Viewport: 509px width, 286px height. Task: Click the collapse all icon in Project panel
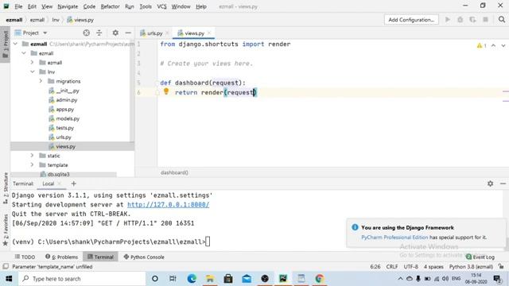click(x=99, y=33)
